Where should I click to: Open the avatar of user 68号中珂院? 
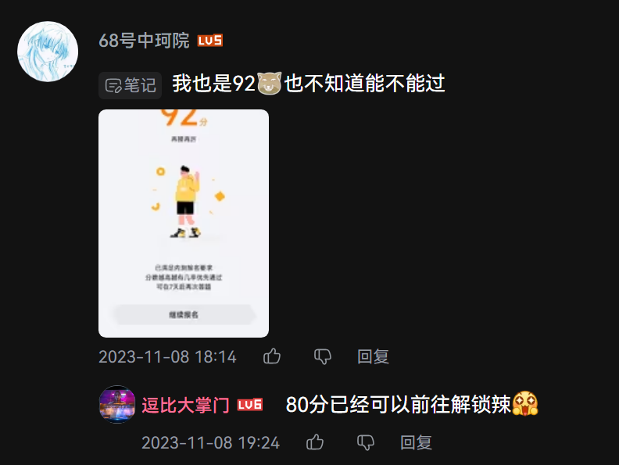[48, 52]
